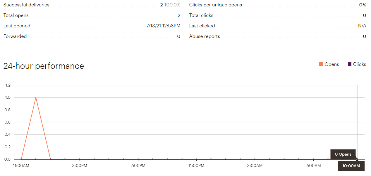
Task: Click the 10:00AM tooltip time label
Action: click(x=351, y=166)
